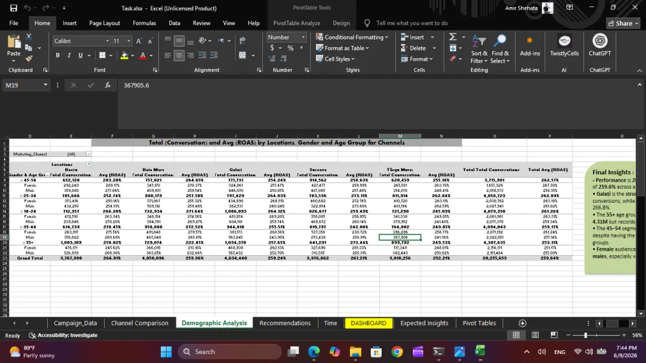This screenshot has width=646, height=363.
Task: Open the Name Box dropdown arrow
Action: (x=45, y=85)
